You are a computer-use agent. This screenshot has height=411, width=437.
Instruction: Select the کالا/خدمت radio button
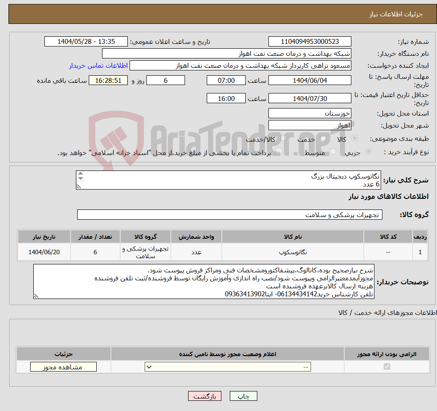point(283,138)
